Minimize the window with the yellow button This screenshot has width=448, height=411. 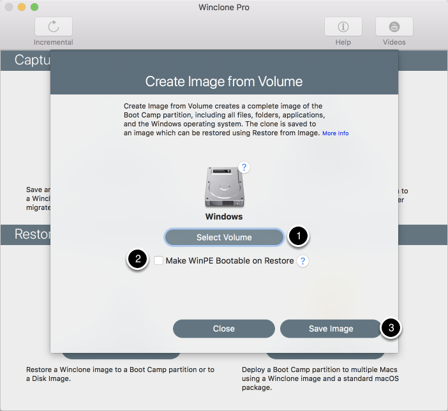tap(22, 7)
